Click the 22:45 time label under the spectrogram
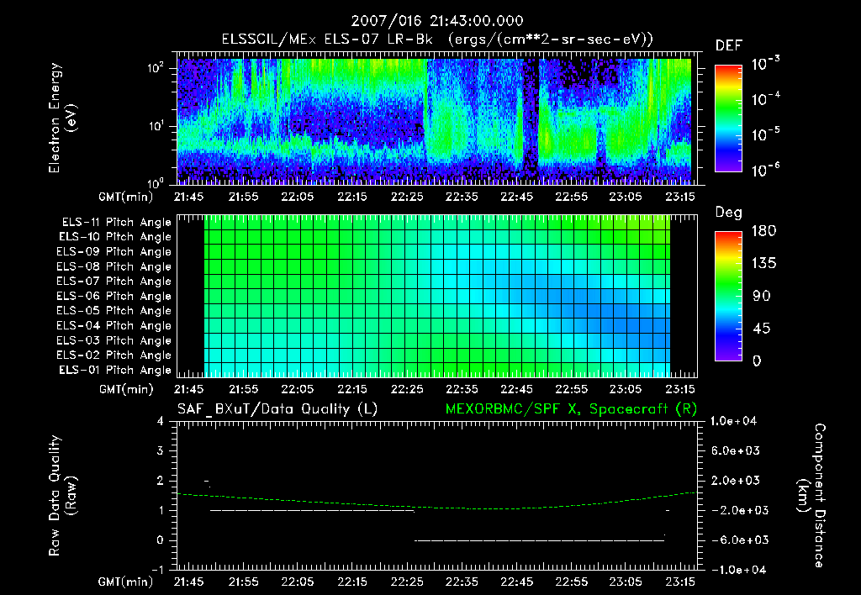Image resolution: width=861 pixels, height=595 pixels. pyautogui.click(x=517, y=197)
